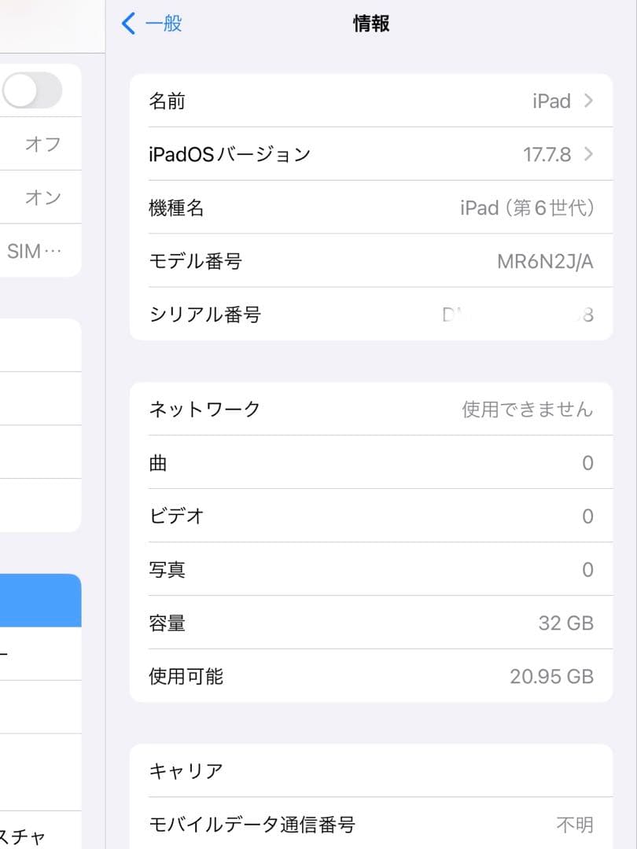Tap the シリアル番号 row
This screenshot has height=849, width=637.
(x=370, y=314)
